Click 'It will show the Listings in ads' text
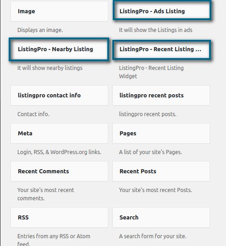 [x=156, y=30]
